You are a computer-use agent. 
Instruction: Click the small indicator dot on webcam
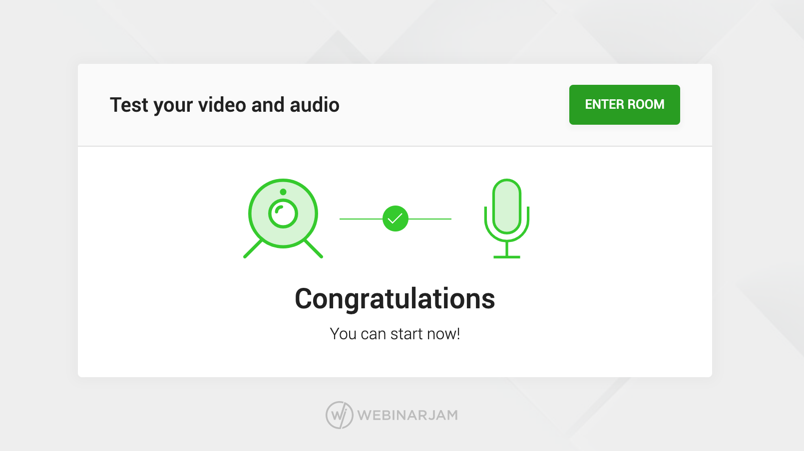click(x=283, y=192)
